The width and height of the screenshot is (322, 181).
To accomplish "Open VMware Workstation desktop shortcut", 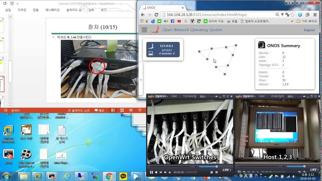I will 9,134.
